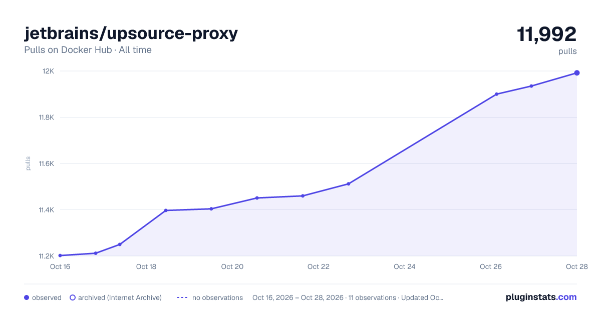
Task: Select the 12K y-axis label
Action: point(49,71)
